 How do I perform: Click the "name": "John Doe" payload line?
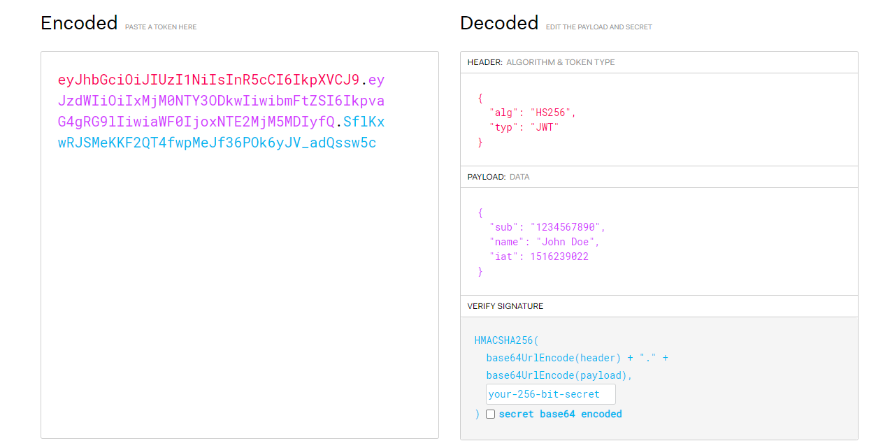pyautogui.click(x=545, y=242)
